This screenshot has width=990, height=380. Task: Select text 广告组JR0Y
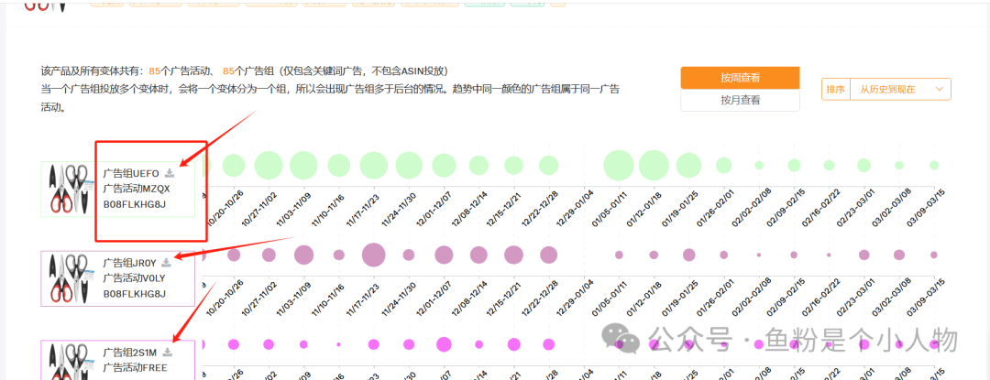(129, 262)
